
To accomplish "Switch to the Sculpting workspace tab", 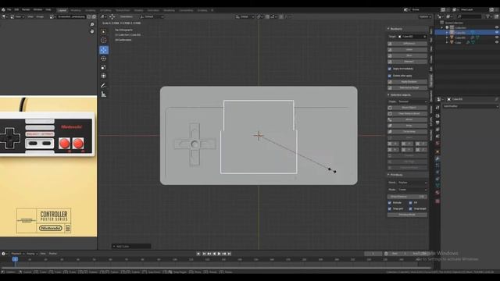I will tap(91, 10).
